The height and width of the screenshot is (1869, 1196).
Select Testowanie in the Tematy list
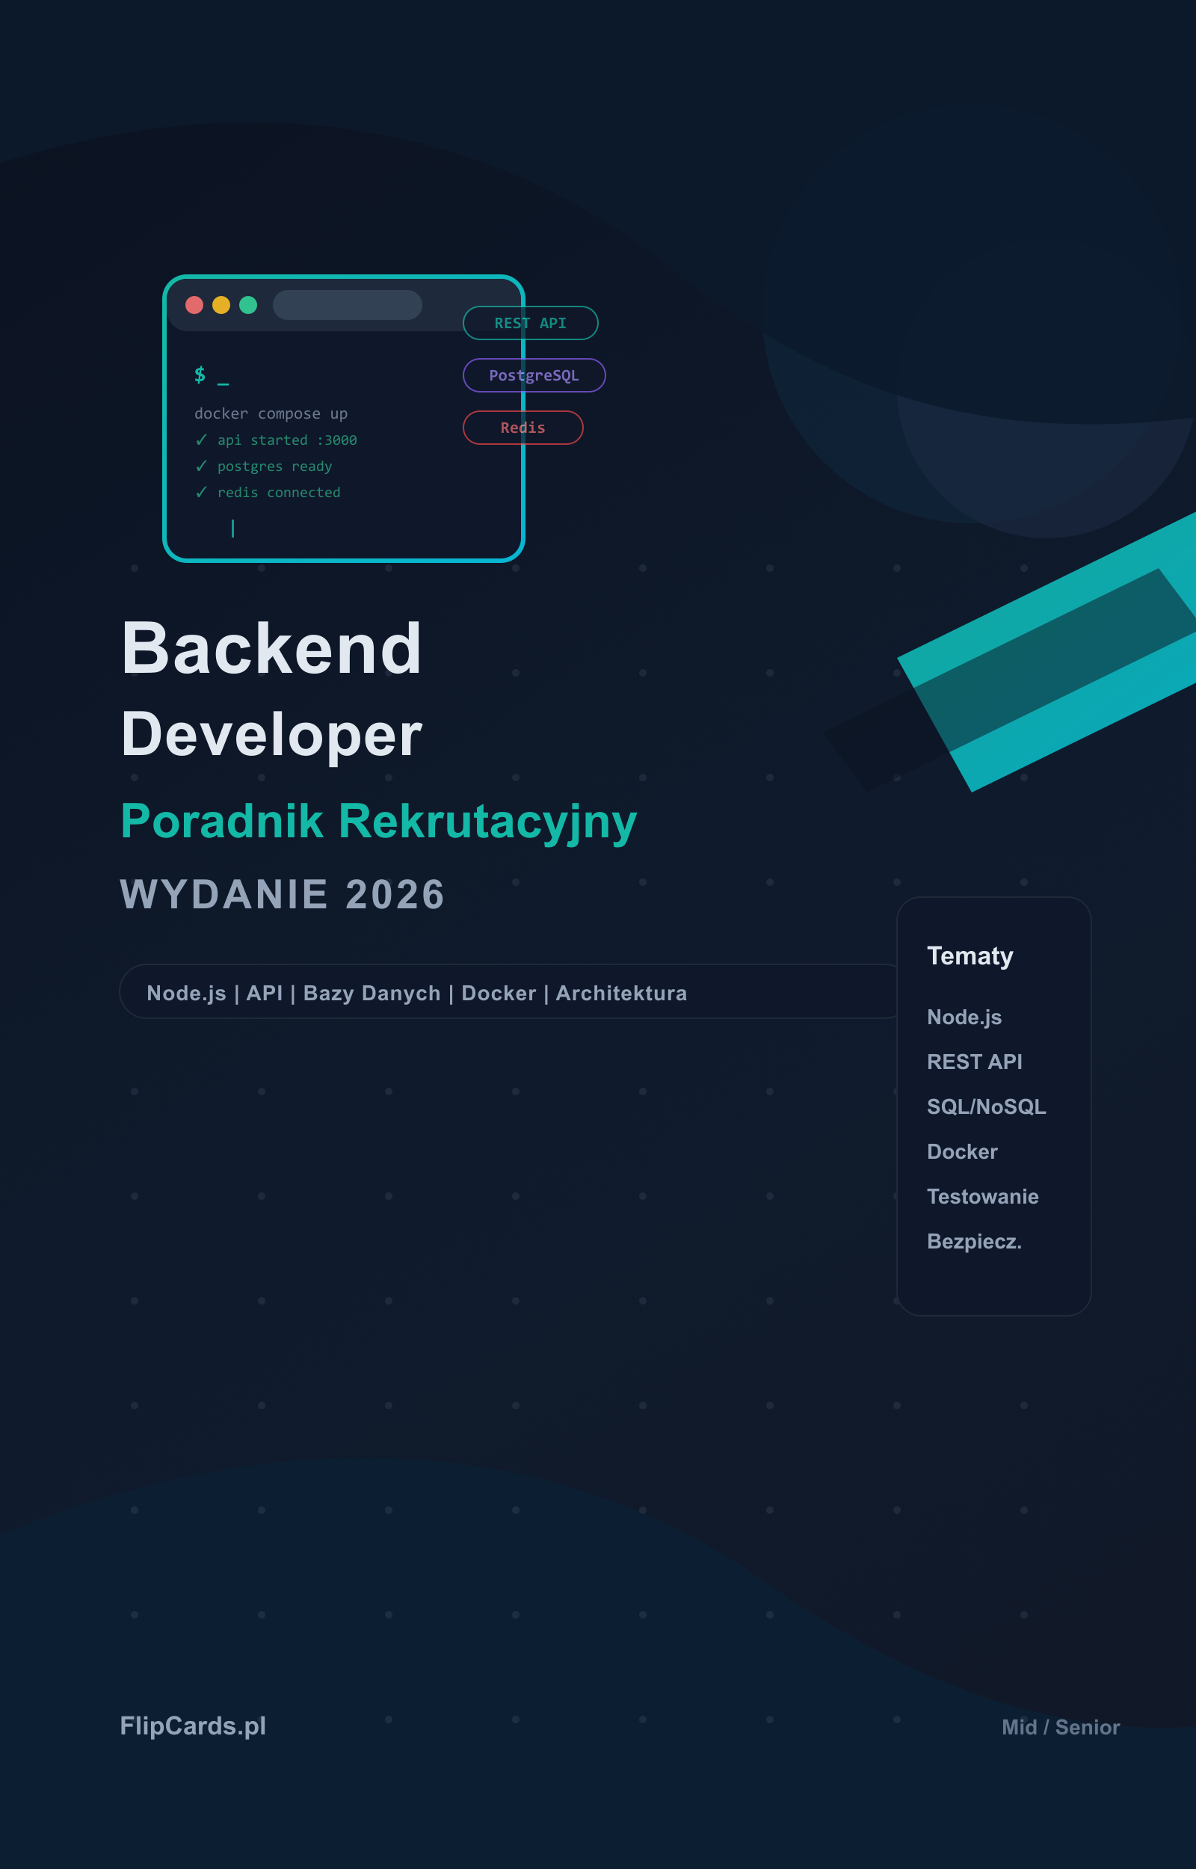point(982,1197)
